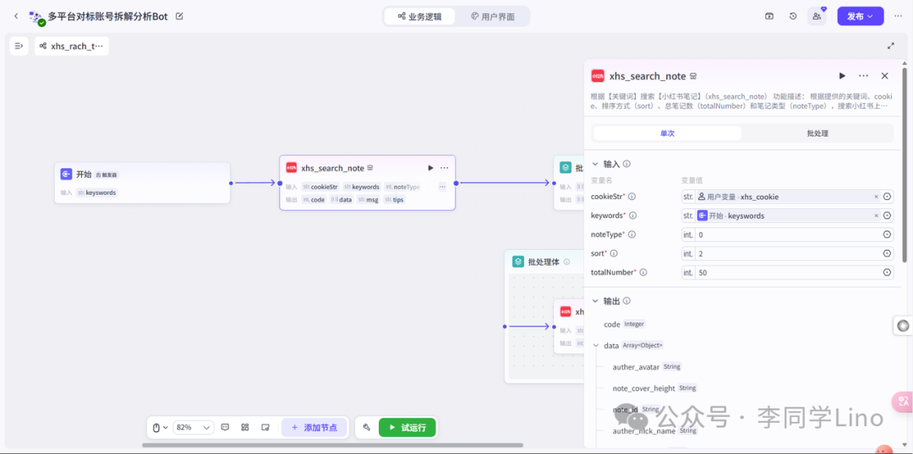
Task: Select the 单次 mode tab
Action: point(667,133)
